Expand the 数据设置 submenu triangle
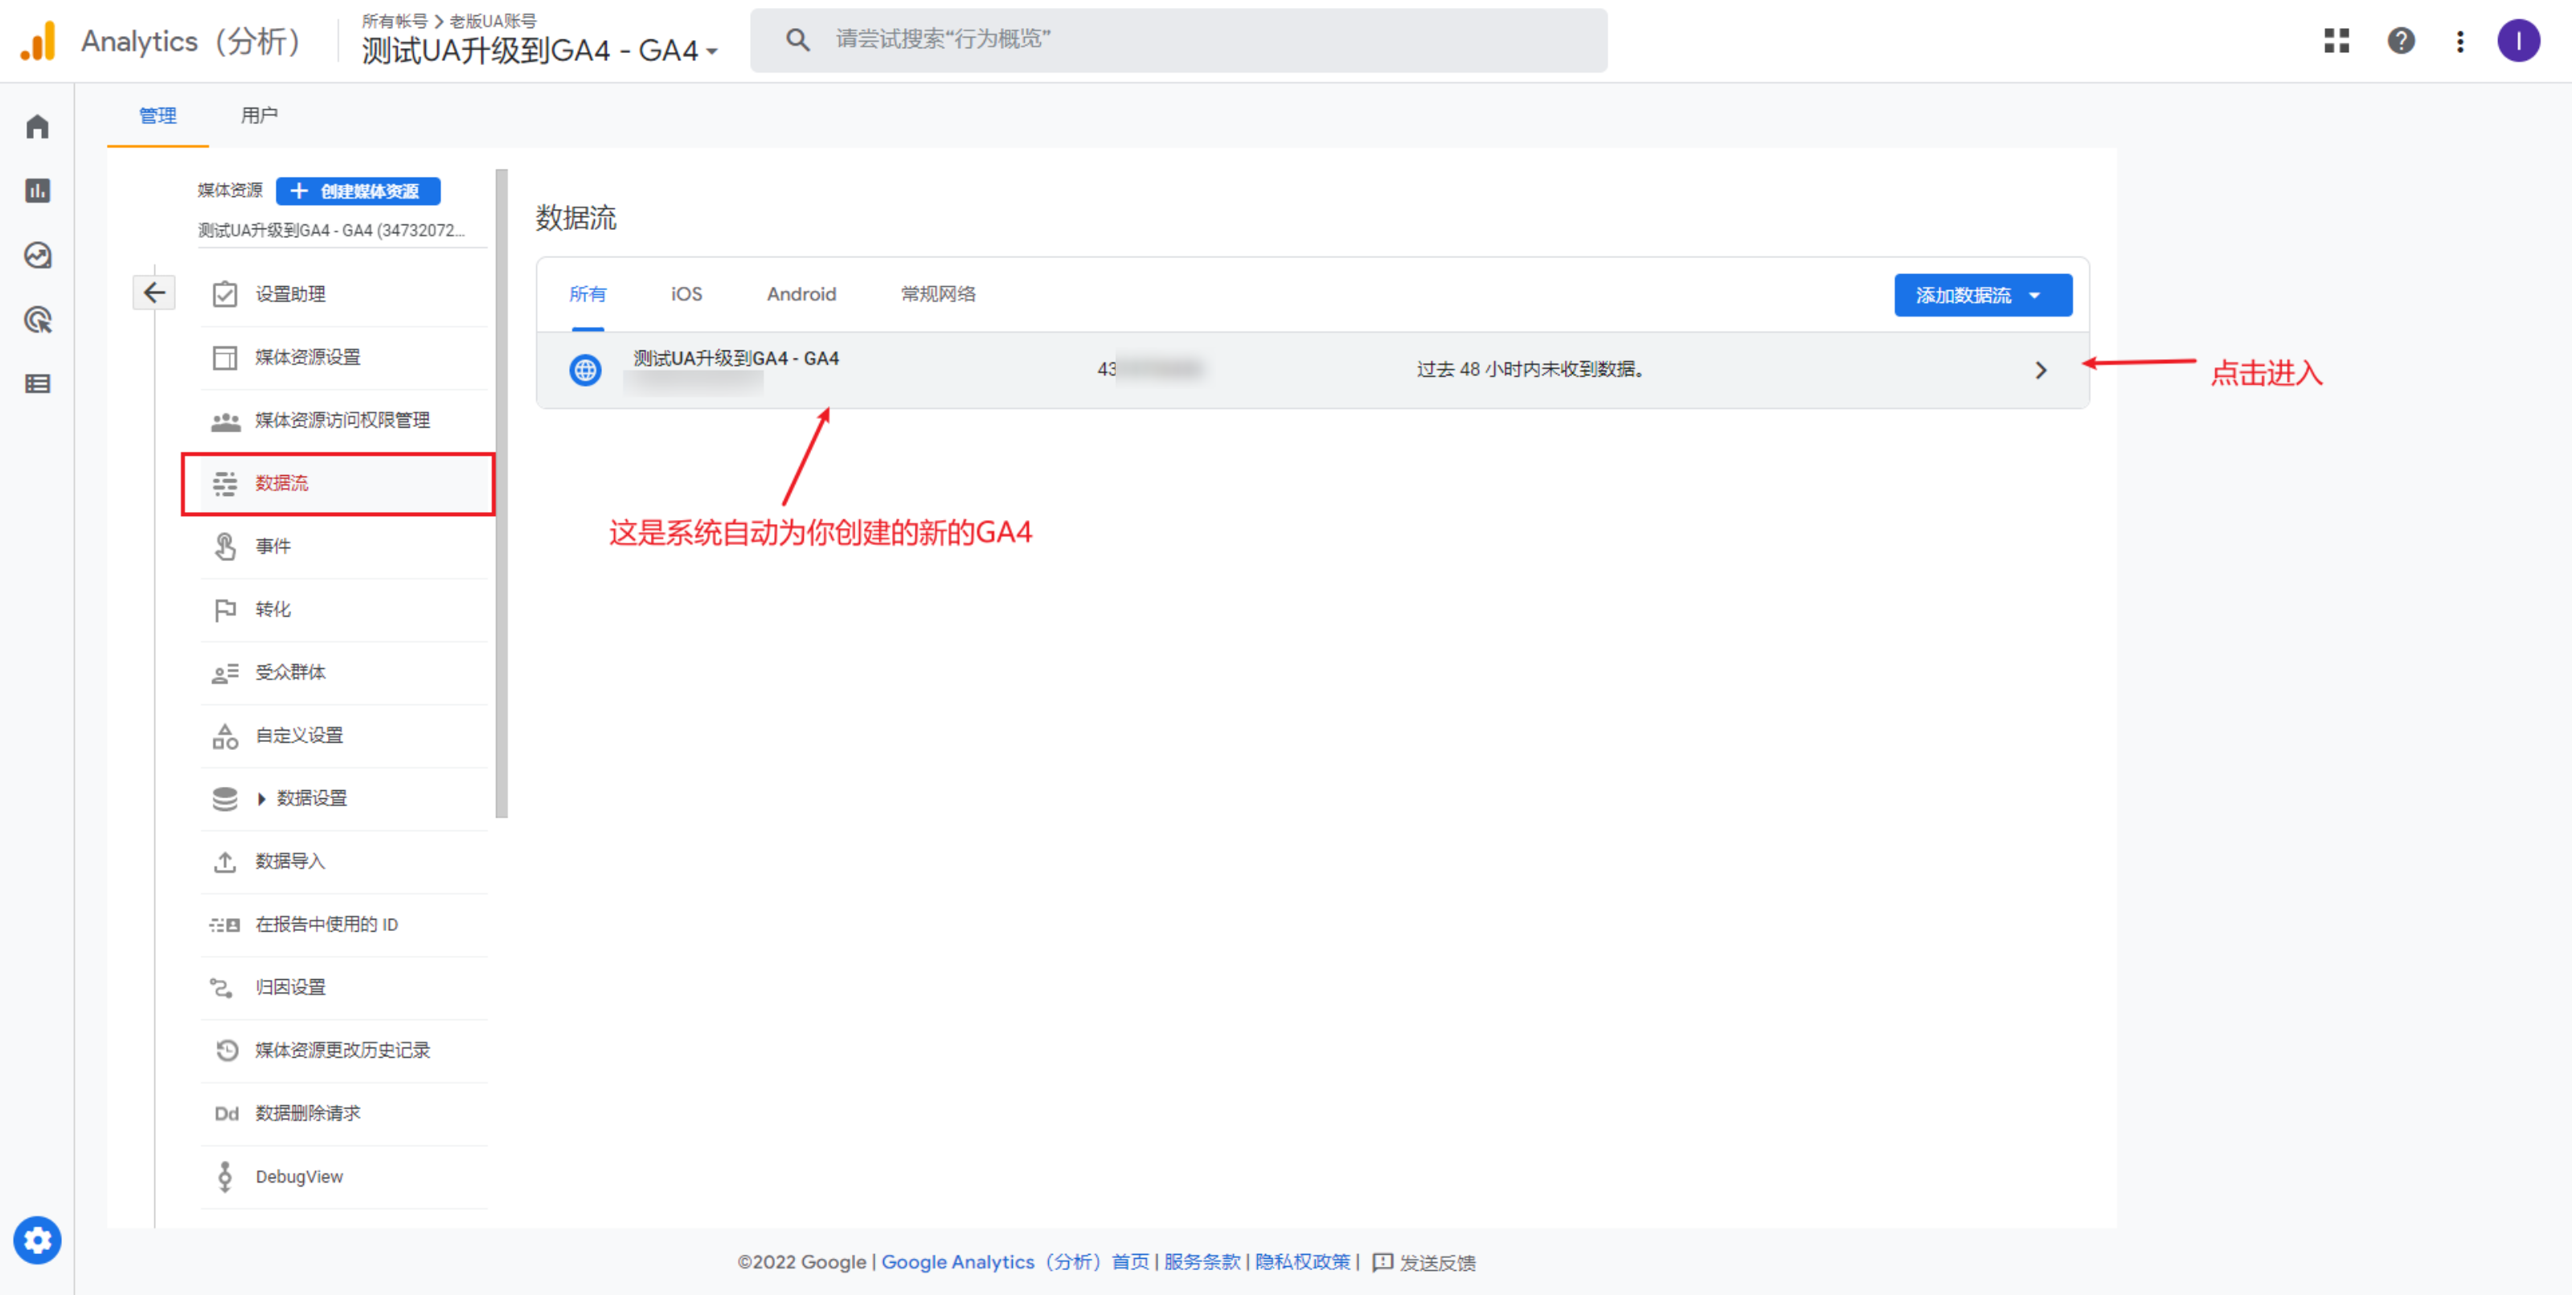 click(x=261, y=799)
